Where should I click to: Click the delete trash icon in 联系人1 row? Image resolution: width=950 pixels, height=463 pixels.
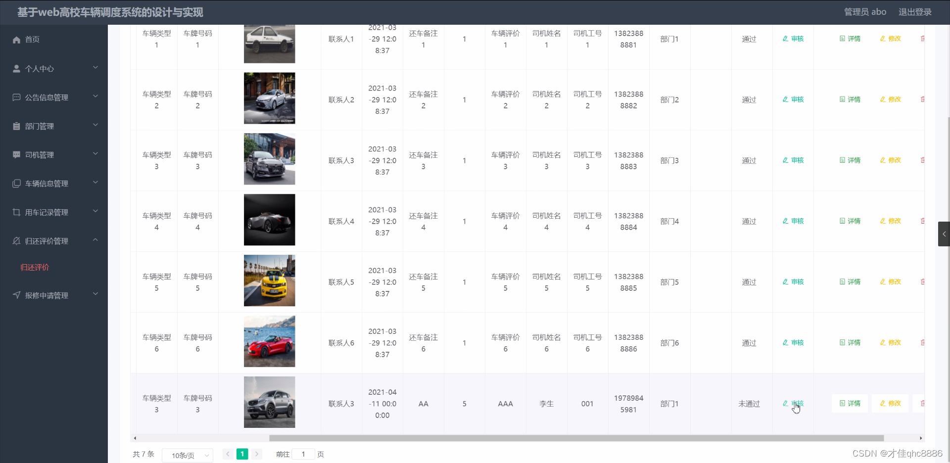tap(922, 39)
